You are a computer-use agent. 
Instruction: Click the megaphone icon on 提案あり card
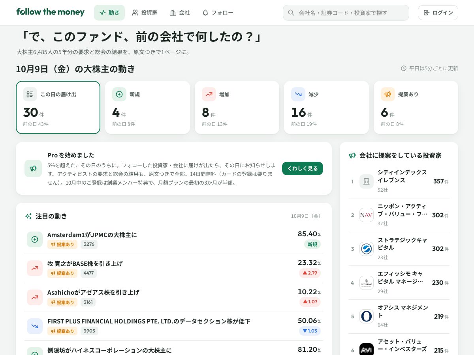click(388, 94)
